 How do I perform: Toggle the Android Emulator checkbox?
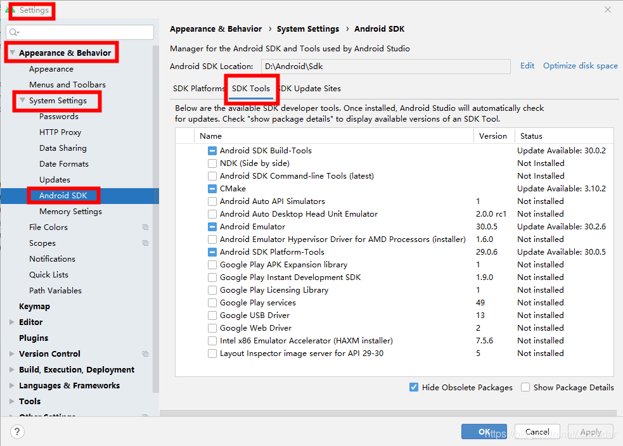point(212,227)
